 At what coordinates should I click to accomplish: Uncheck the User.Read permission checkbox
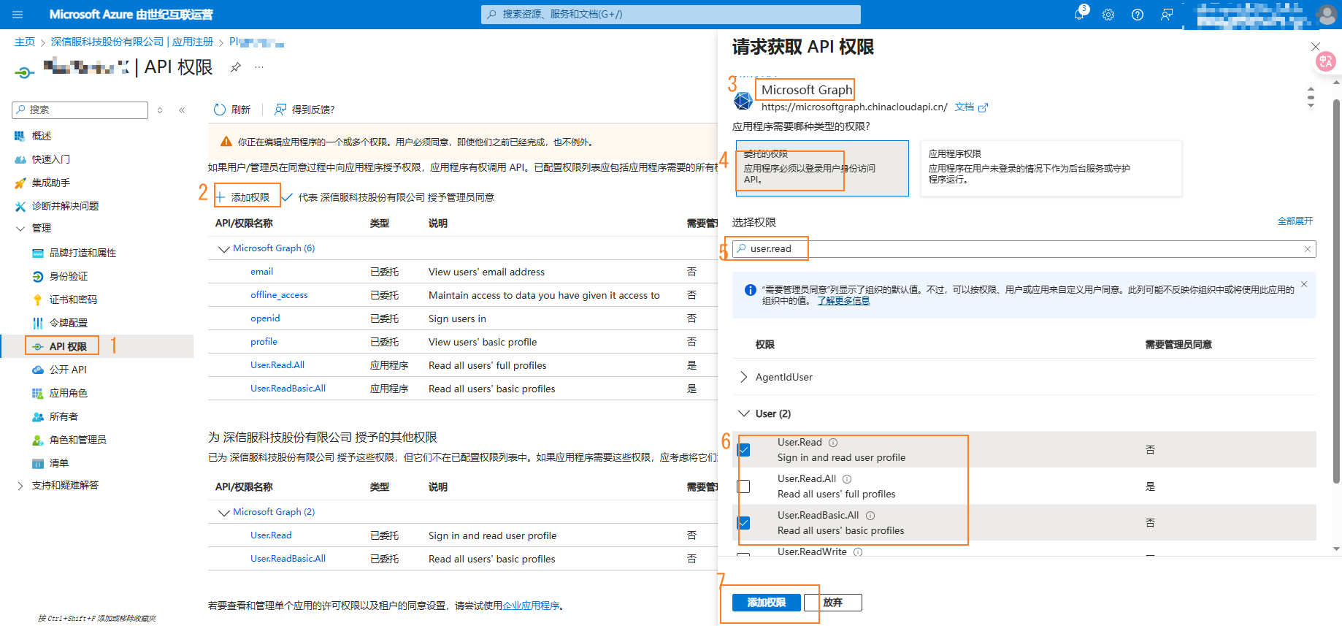(x=744, y=450)
